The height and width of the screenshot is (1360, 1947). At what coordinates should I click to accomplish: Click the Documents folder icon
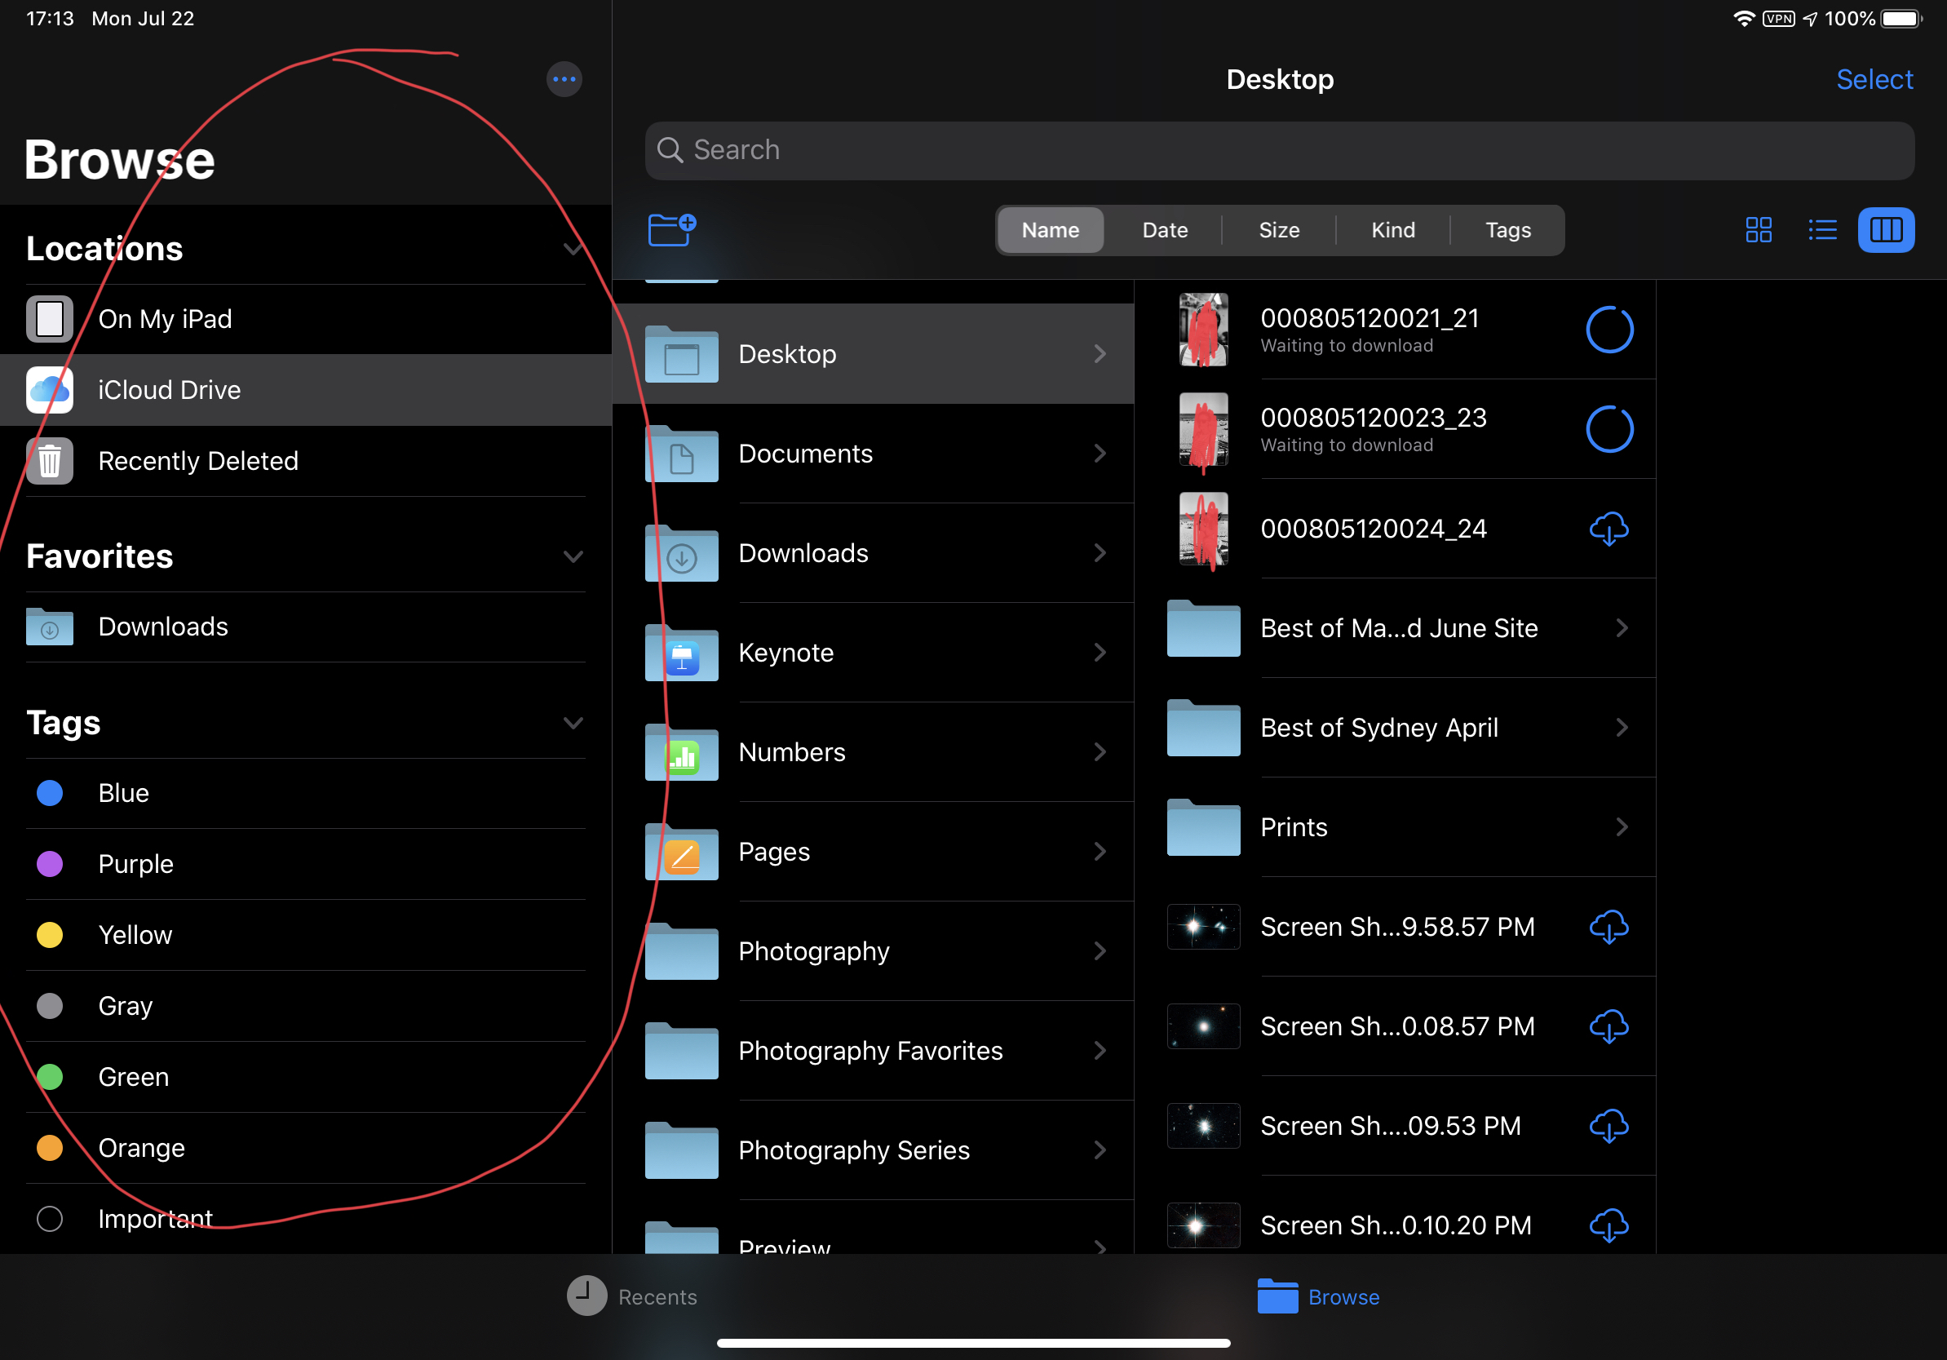pos(681,453)
